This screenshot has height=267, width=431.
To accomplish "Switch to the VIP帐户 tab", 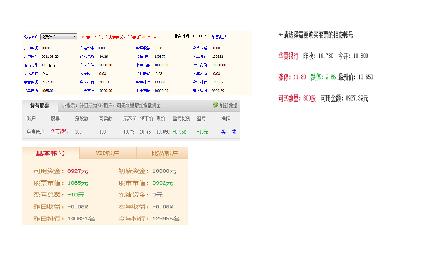I will [x=108, y=153].
